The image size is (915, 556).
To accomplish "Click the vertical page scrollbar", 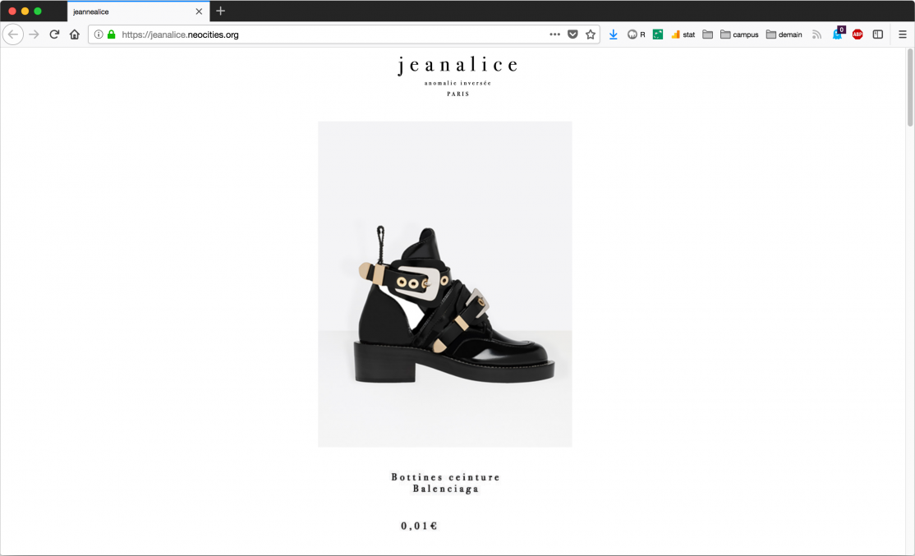I will [x=910, y=88].
